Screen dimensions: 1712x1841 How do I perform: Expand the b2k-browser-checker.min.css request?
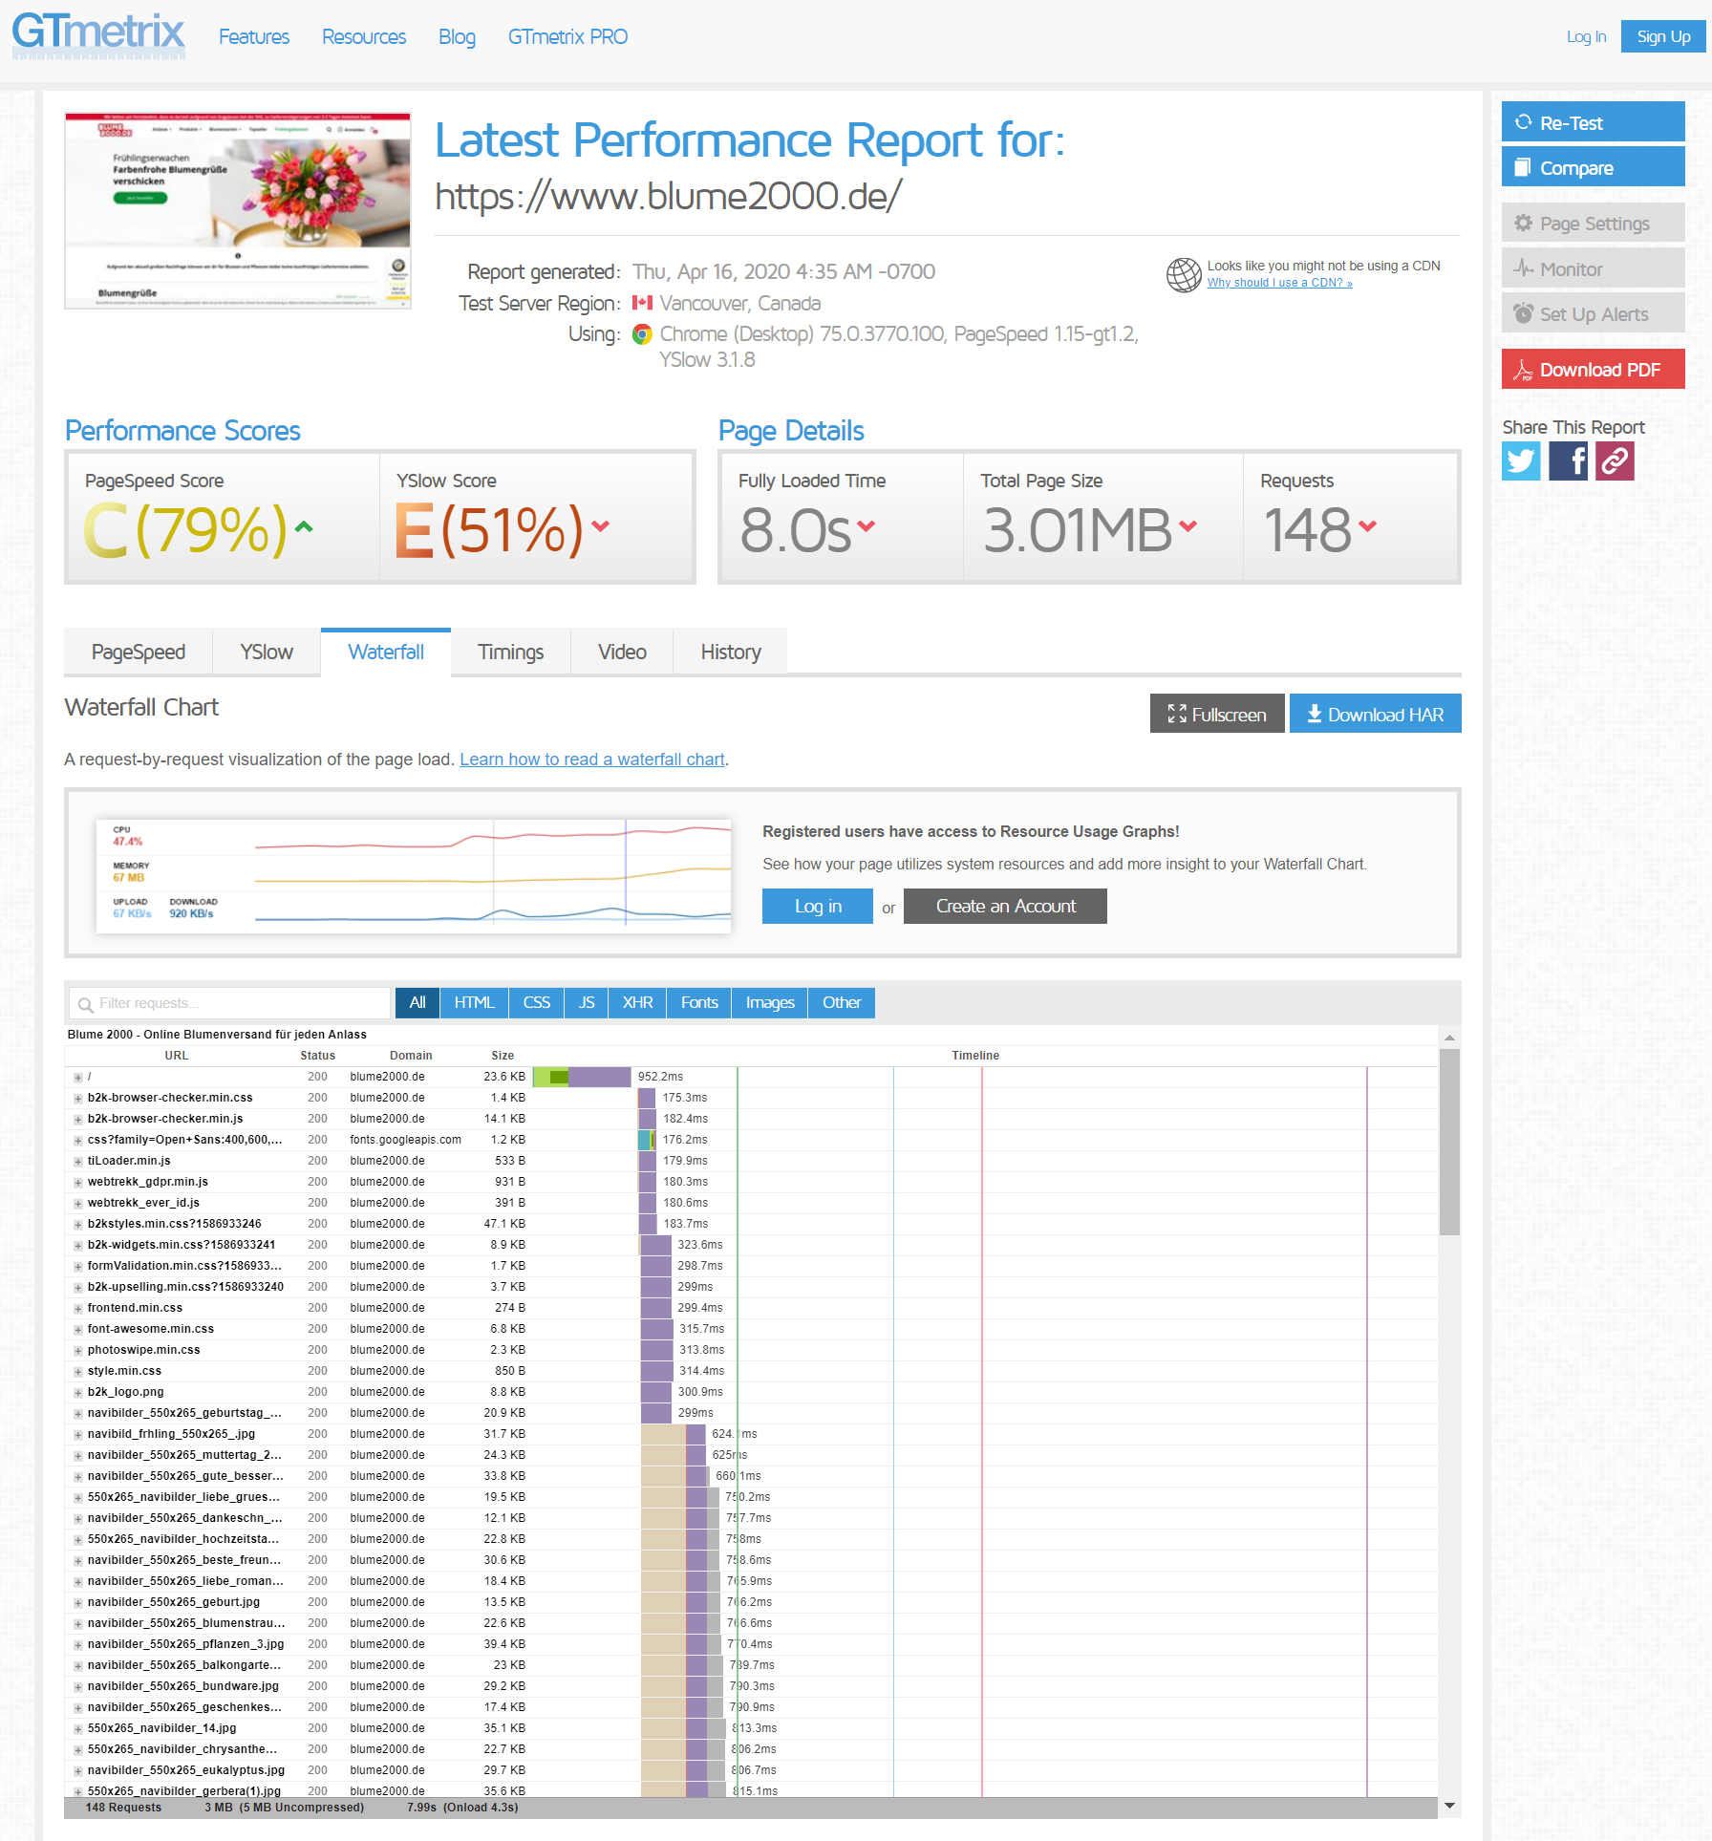coord(78,1099)
